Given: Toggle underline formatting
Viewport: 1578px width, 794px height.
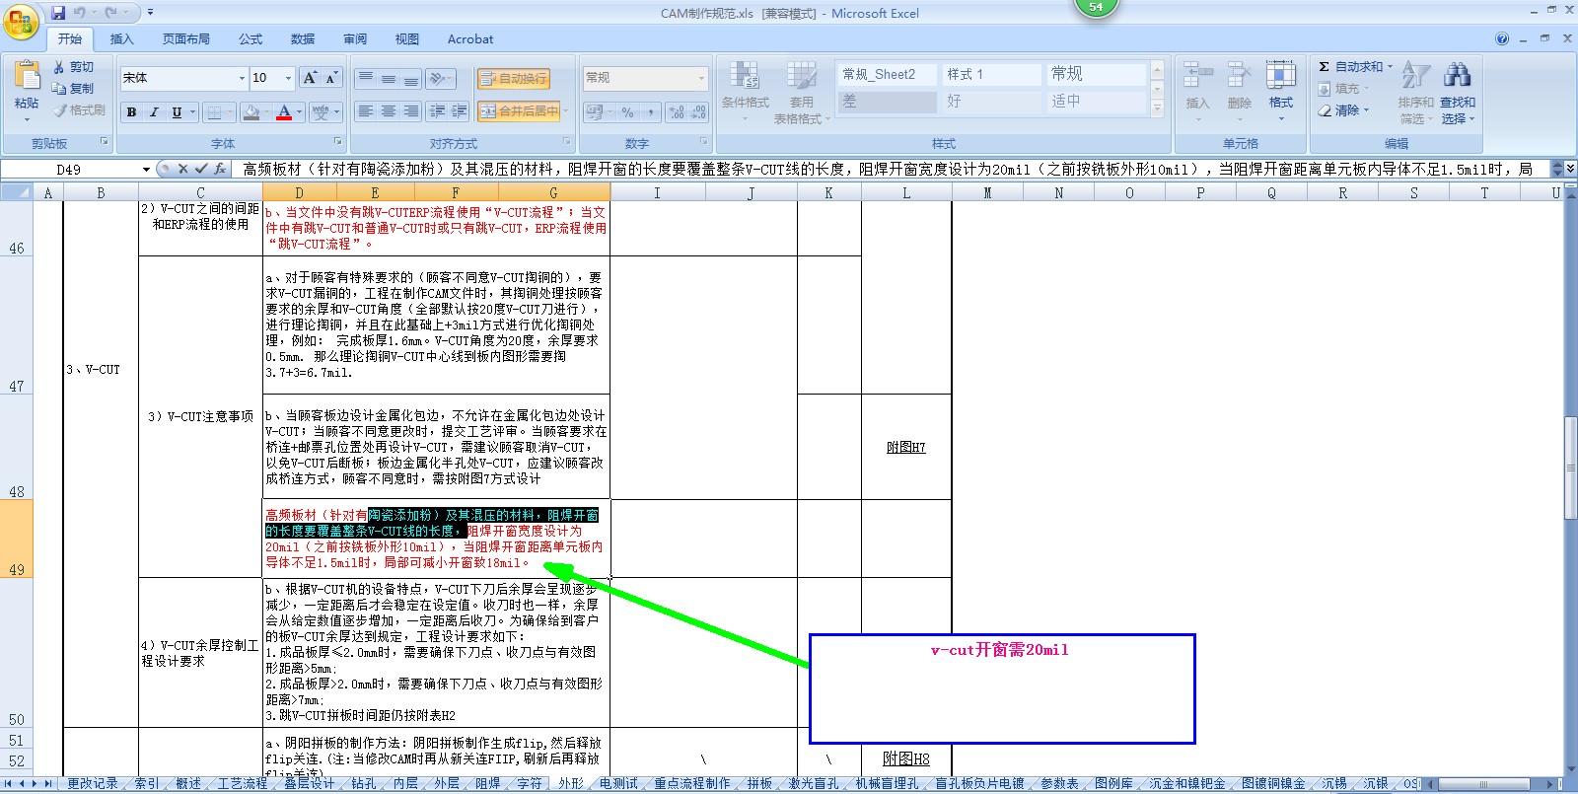Looking at the screenshot, I should click(177, 112).
